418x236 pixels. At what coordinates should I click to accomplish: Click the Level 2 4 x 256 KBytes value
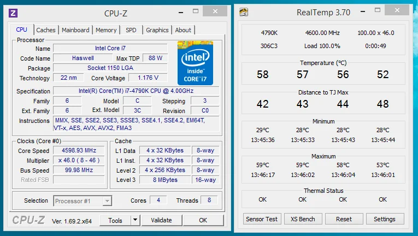click(x=165, y=170)
